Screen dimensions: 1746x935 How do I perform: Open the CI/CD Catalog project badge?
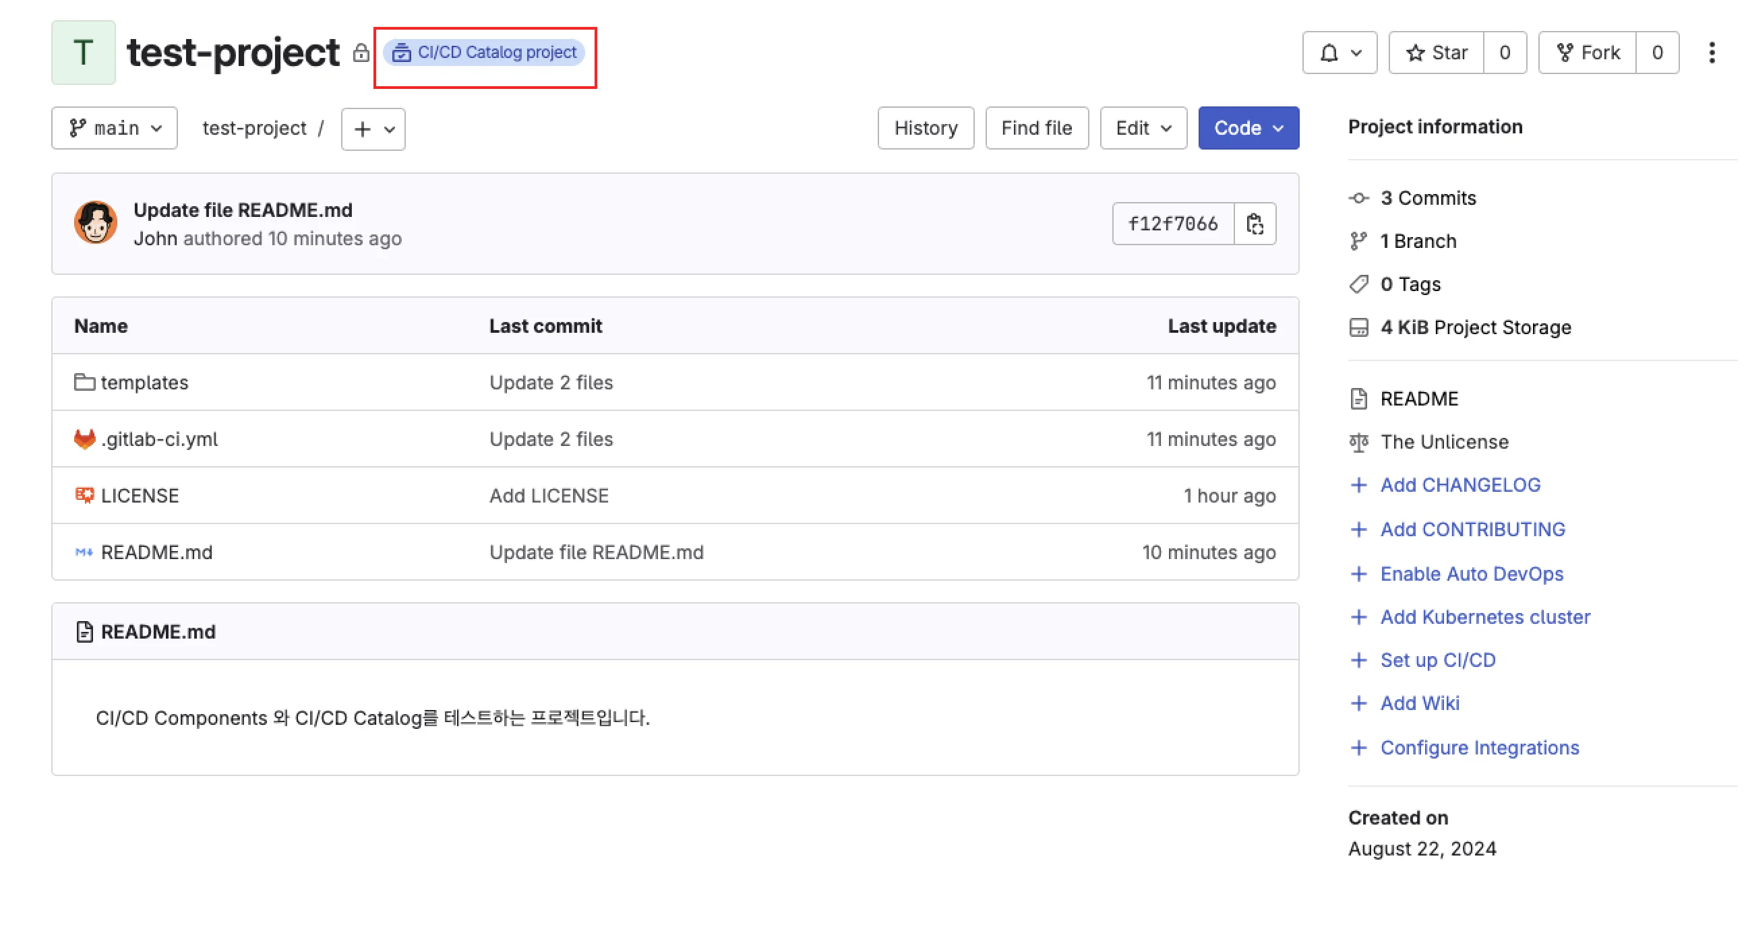(x=484, y=52)
